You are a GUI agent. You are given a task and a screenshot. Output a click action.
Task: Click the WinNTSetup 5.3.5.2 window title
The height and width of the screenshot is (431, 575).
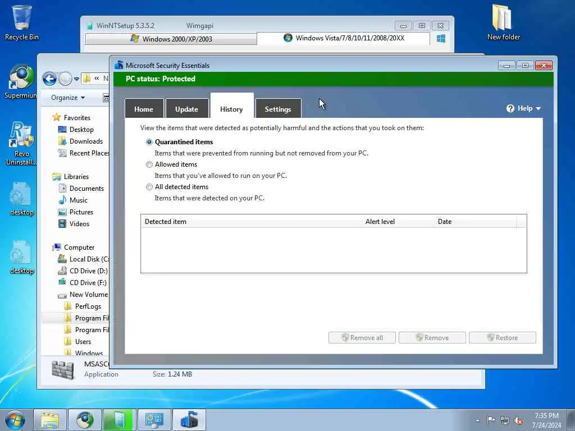pos(125,26)
